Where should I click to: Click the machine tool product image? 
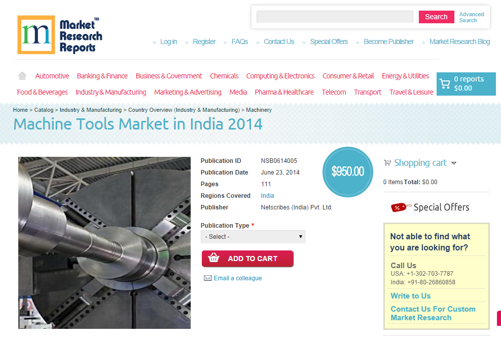pyautogui.click(x=104, y=242)
